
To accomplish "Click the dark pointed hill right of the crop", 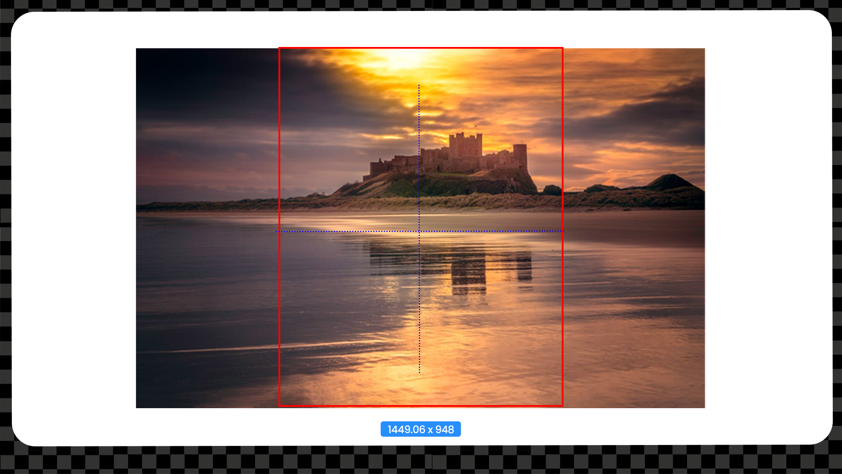I will pyautogui.click(x=670, y=181).
